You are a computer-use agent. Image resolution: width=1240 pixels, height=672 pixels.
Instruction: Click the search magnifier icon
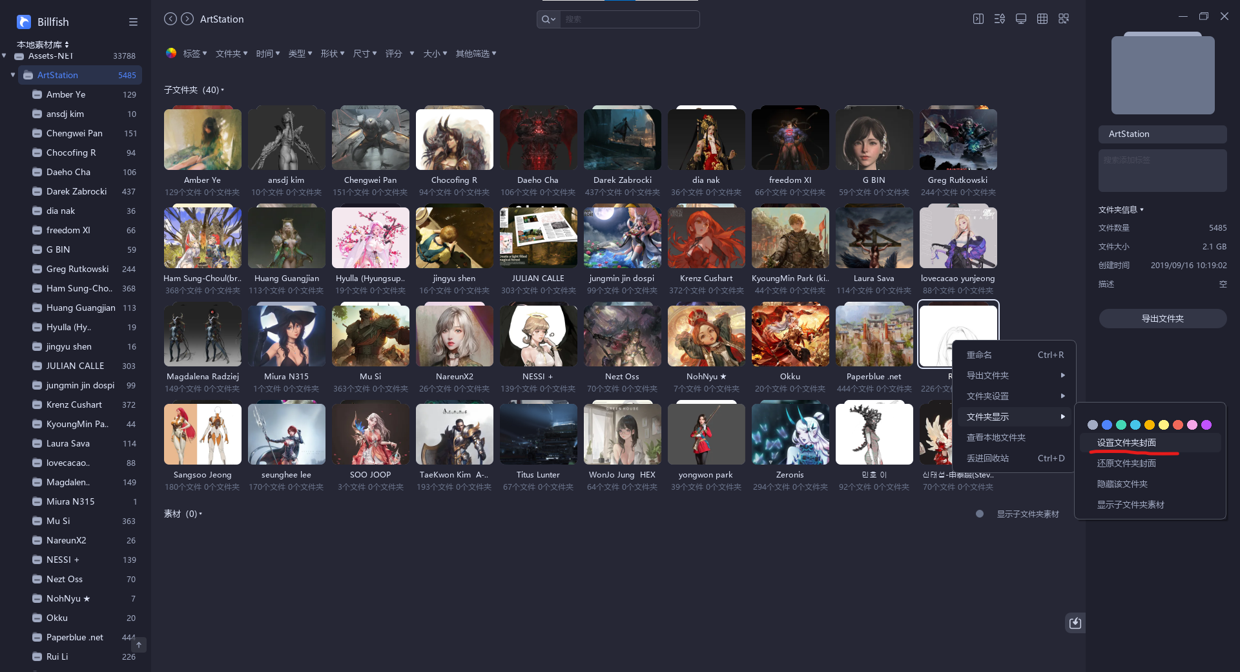point(546,19)
